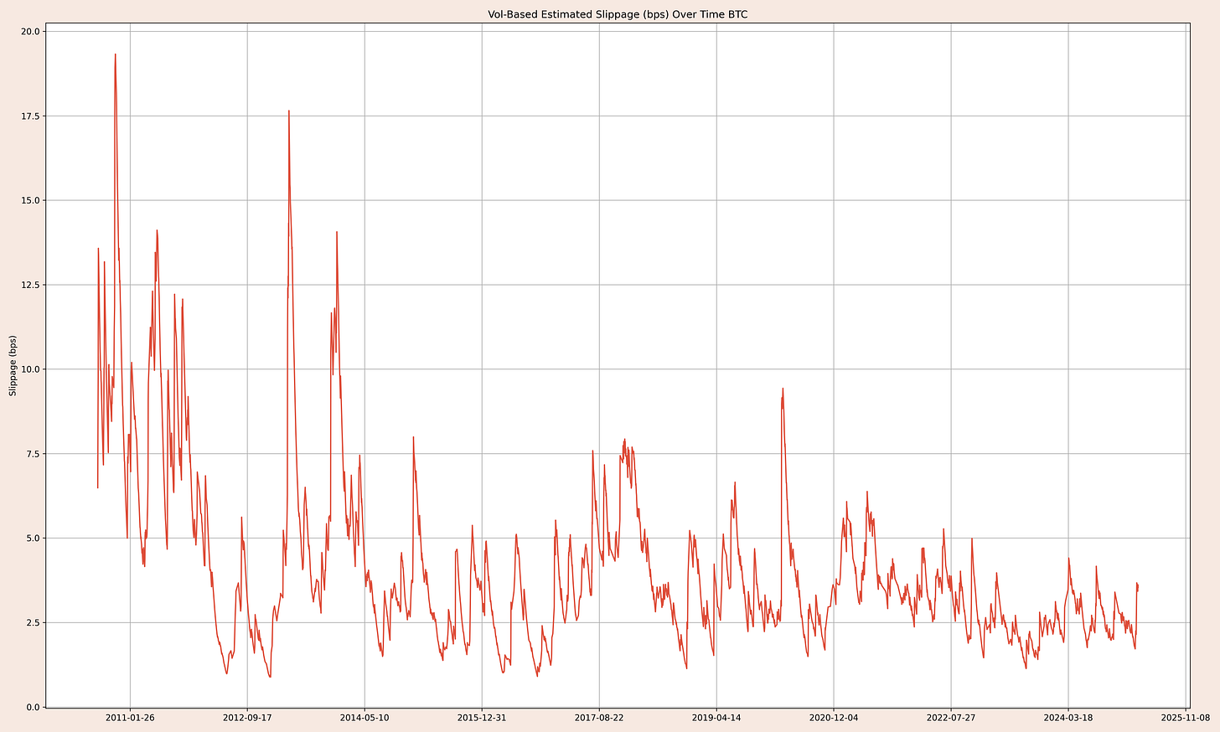Image resolution: width=1220 pixels, height=732 pixels.
Task: Click the 15.0 y-axis tick label
Action: tap(32, 200)
